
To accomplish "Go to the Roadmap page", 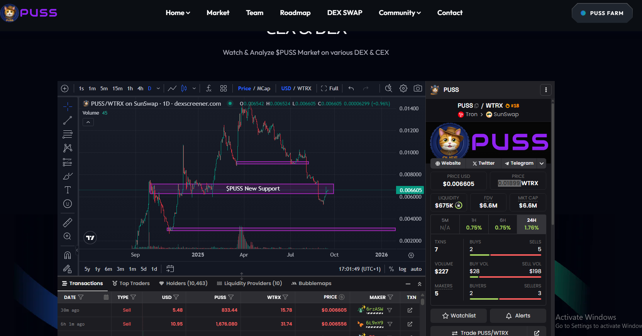I will click(x=295, y=13).
